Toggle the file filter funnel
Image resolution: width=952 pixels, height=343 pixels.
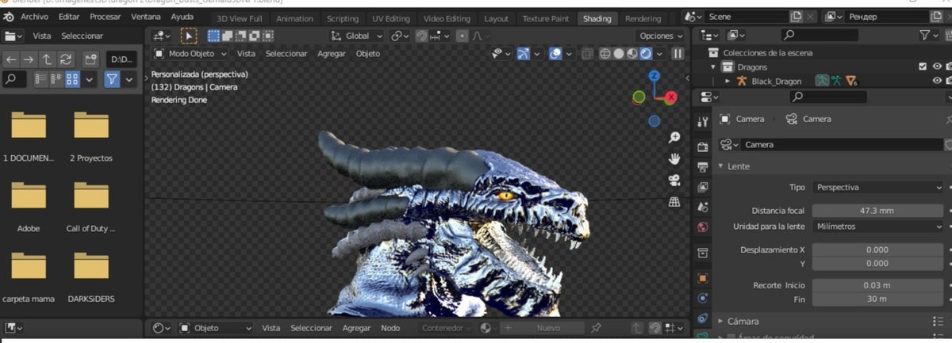click(x=112, y=79)
